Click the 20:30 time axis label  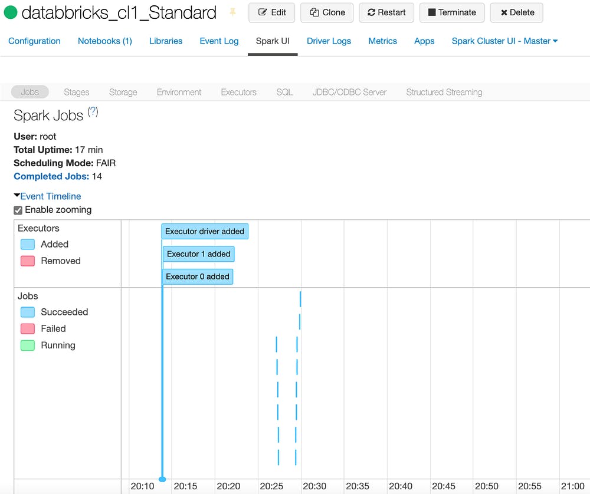coord(314,486)
